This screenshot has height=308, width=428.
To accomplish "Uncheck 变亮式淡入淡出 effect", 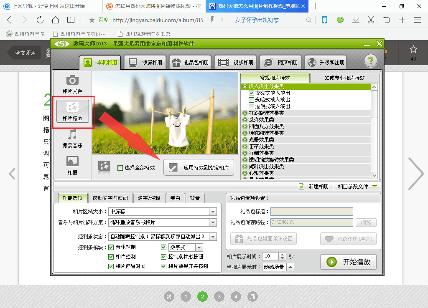I will [251, 93].
